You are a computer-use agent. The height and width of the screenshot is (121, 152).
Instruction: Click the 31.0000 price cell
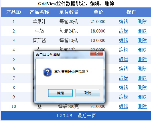point(98,106)
